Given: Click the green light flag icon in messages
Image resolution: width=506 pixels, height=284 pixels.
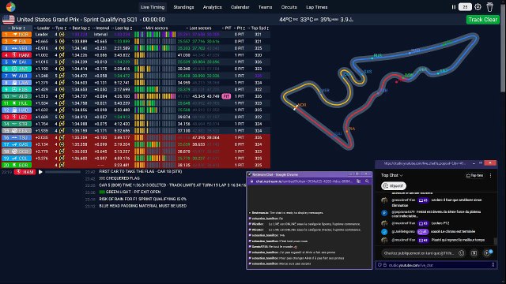Looking at the screenshot, I should 102,192.
